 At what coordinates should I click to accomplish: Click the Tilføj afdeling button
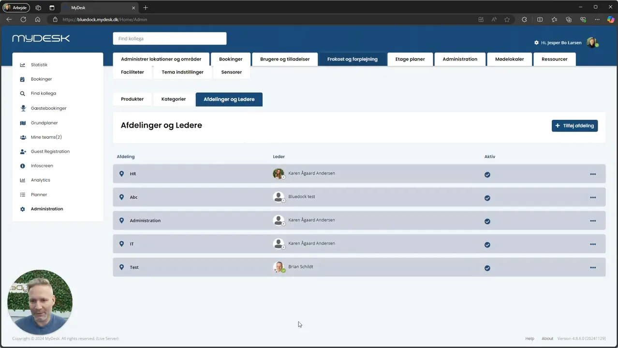tap(574, 126)
